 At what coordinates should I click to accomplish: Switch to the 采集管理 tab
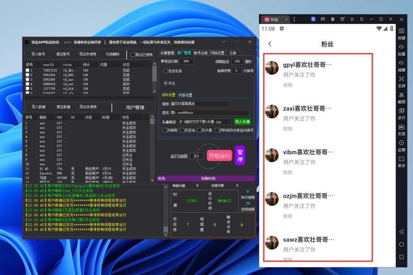(167, 53)
